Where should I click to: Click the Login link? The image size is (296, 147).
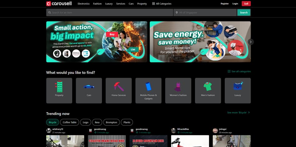(235, 3)
